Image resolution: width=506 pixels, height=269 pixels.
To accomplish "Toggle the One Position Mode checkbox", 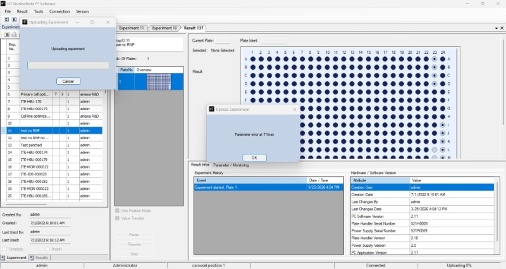I will tap(118, 210).
